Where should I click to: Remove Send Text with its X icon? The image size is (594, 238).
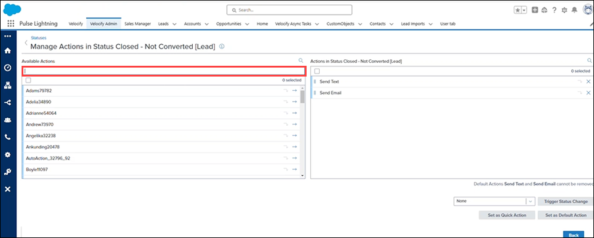tap(589, 81)
